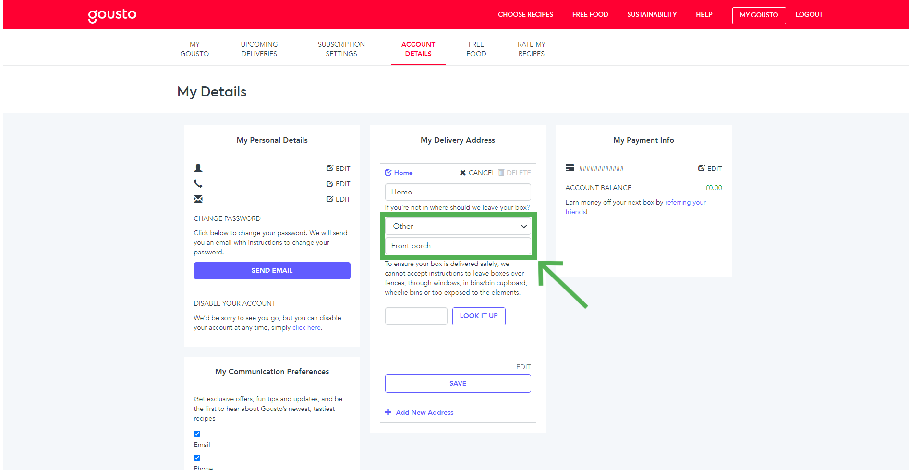Screen dimensions: 909x470
Task: Open Subscription Settings tab
Action: (341, 49)
